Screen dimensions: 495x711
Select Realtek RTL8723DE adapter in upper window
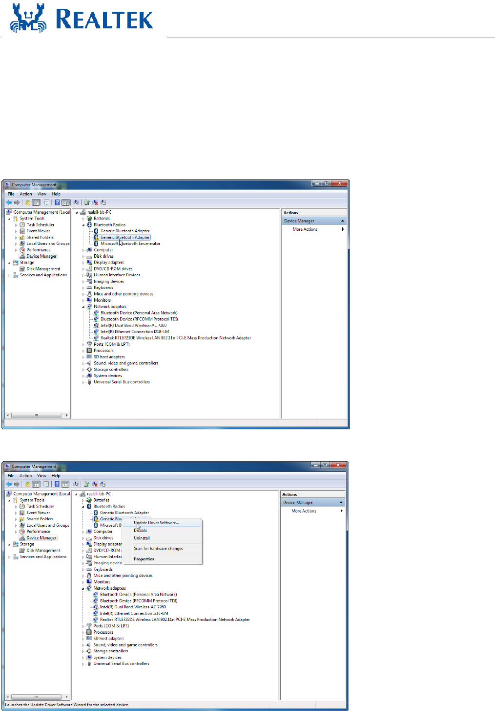tap(176, 338)
